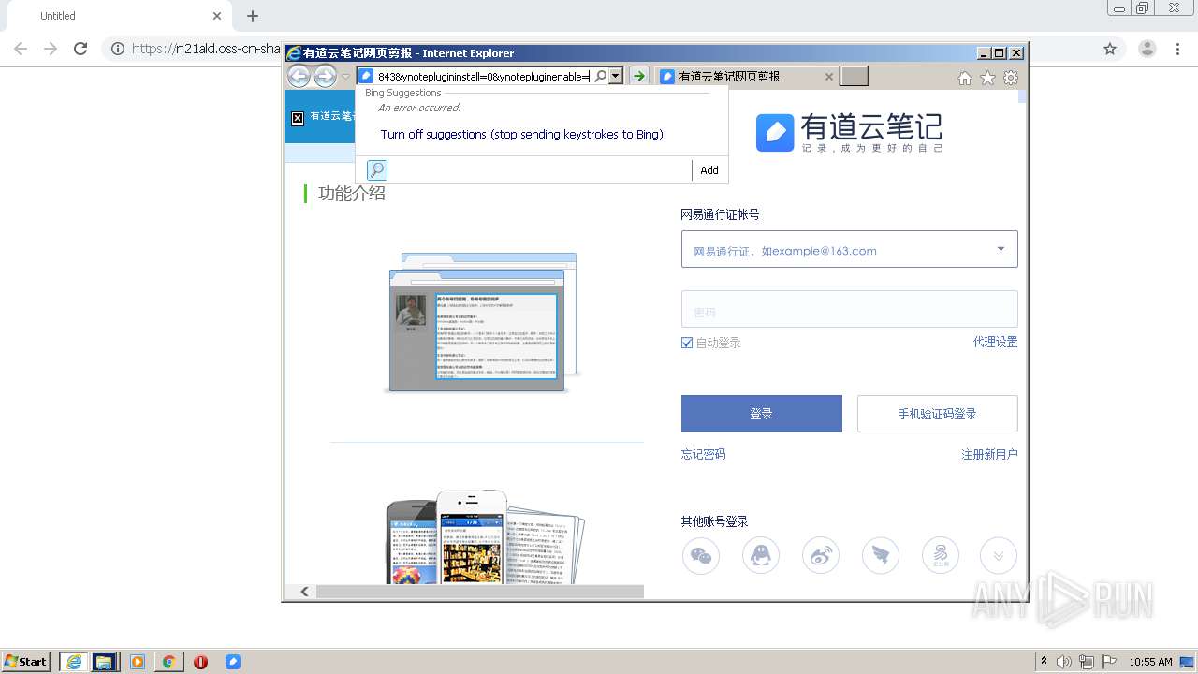The height and width of the screenshot is (674, 1198).
Task: Click the taskbar clock 10:55 AM
Action: coord(1150,662)
